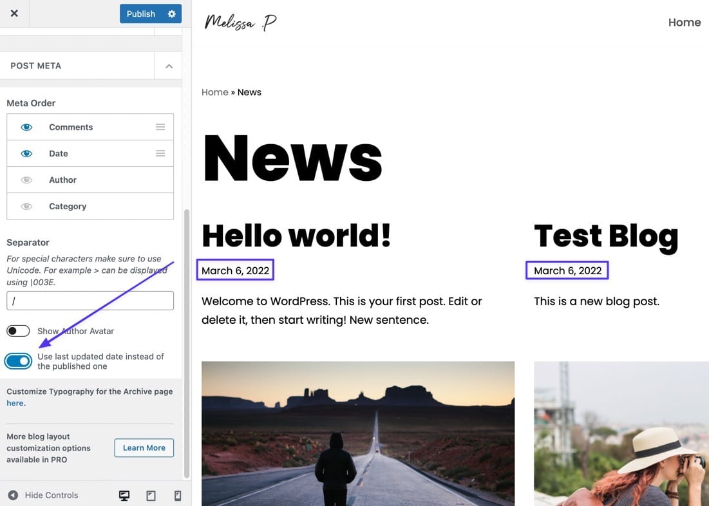Collapse the Post Meta section
The image size is (709, 506).
click(x=169, y=66)
